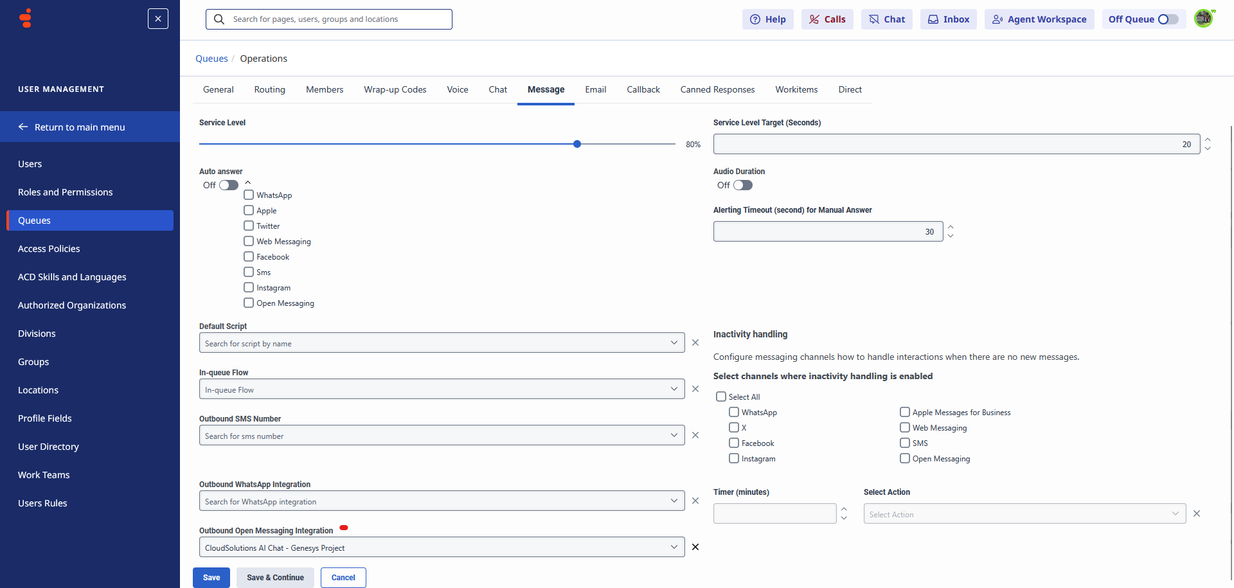
Task: Open Roles and Permissions in sidebar
Action: (66, 192)
